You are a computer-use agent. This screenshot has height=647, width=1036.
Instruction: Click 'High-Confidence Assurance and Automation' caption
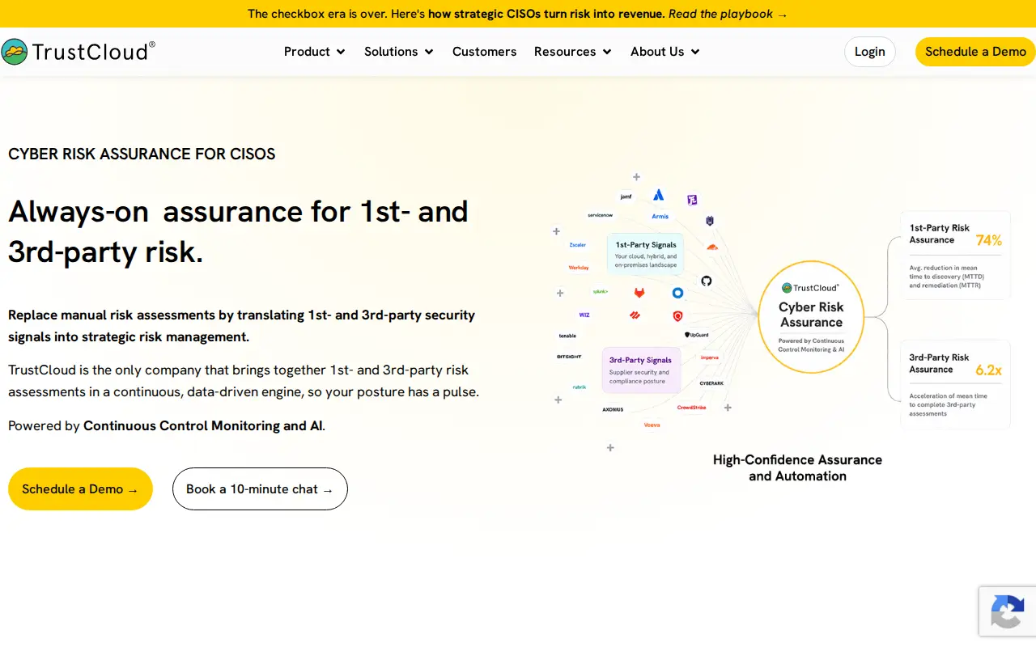tap(797, 467)
